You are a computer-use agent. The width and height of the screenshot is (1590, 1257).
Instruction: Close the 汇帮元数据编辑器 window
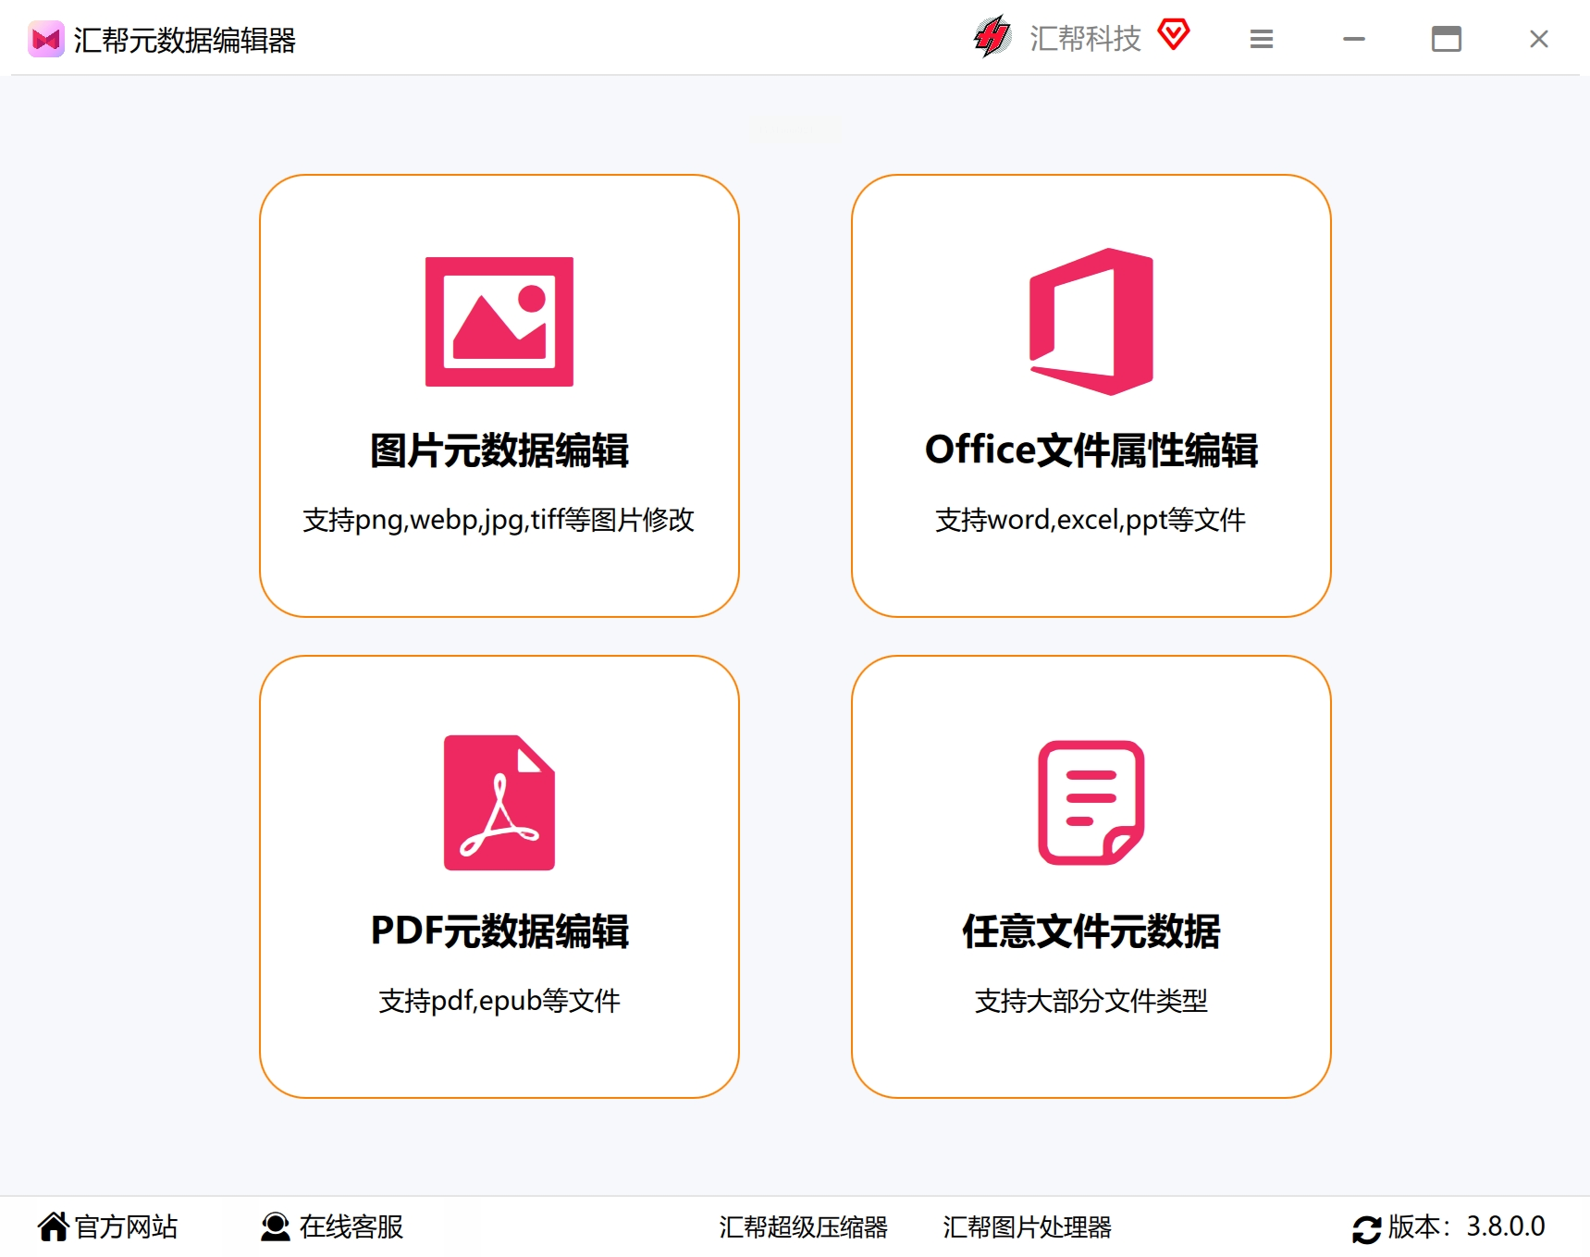pos(1539,39)
